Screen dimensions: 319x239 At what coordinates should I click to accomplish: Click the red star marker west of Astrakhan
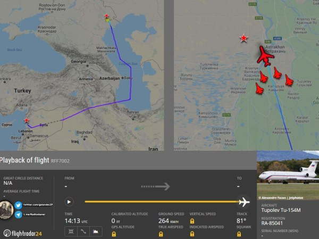pos(244,38)
